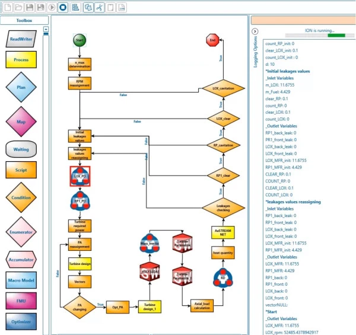The height and width of the screenshot is (335, 356).
Task: Click the align blocks toolbar icon
Action: click(x=75, y=8)
